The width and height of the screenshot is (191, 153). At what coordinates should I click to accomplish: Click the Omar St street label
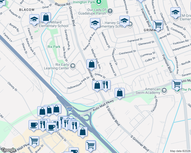47,6
